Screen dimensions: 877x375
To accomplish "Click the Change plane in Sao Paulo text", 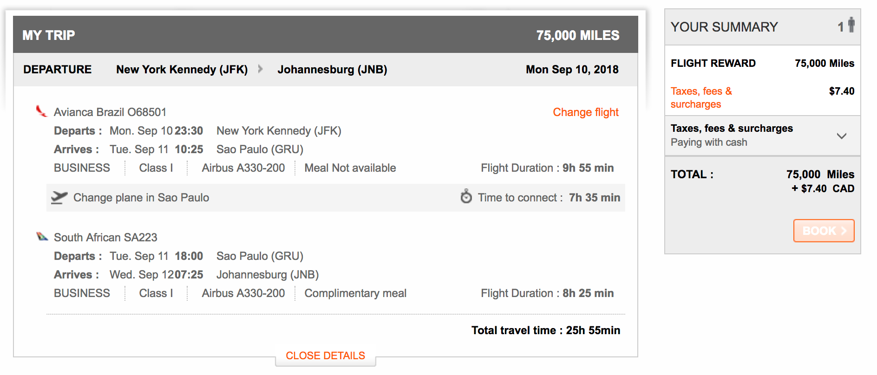I will coord(141,198).
